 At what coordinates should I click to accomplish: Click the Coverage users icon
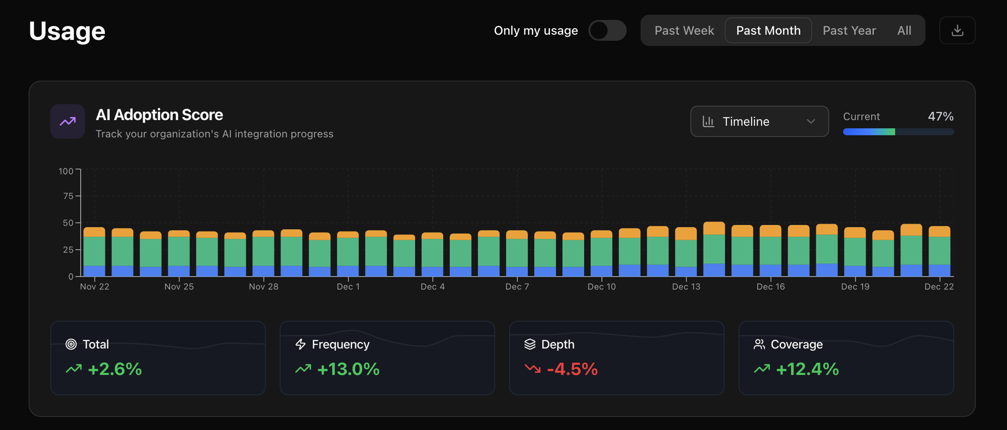(759, 344)
